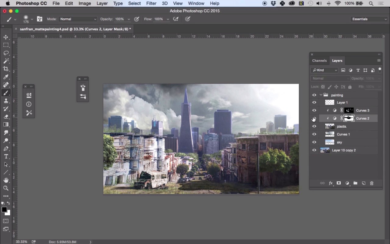
Task: Select the Lasso tool
Action: point(6,53)
